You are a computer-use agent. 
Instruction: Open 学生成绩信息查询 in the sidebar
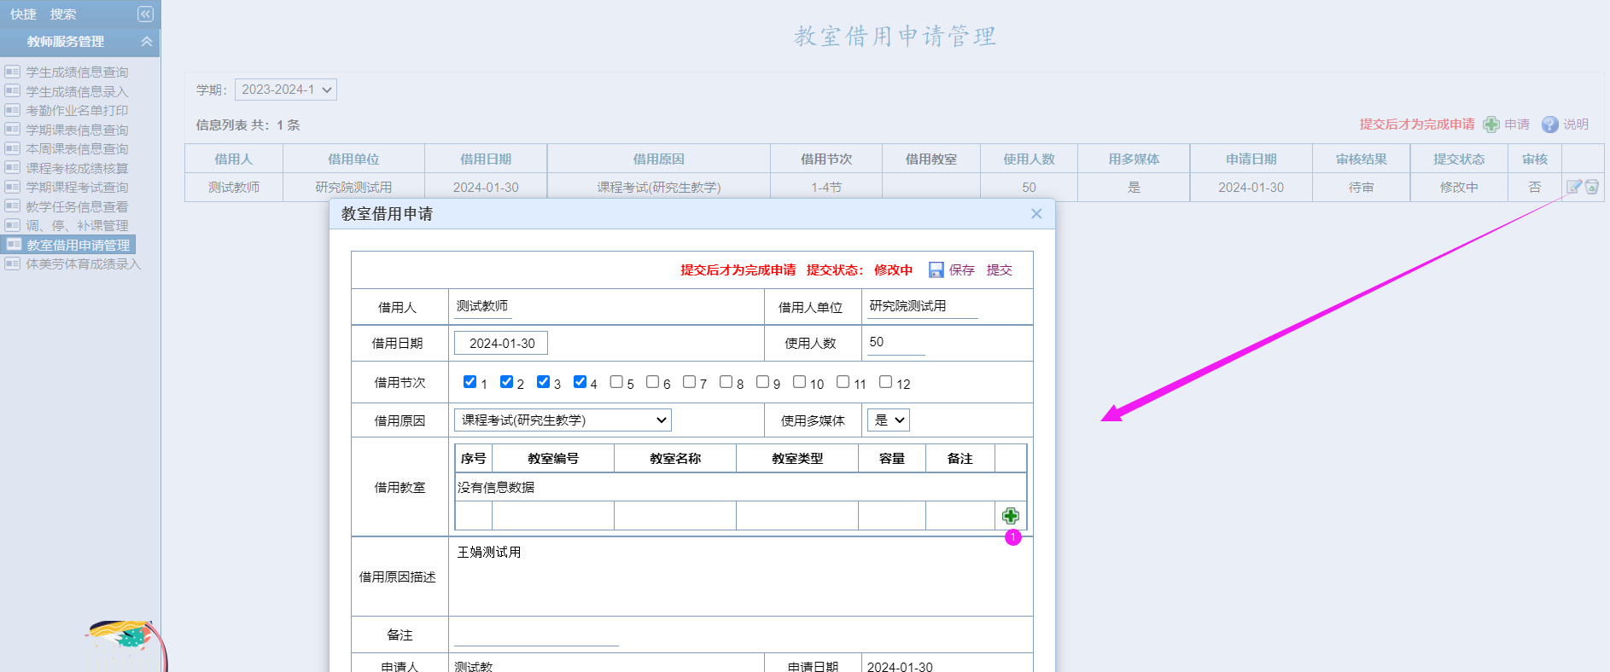pos(77,72)
